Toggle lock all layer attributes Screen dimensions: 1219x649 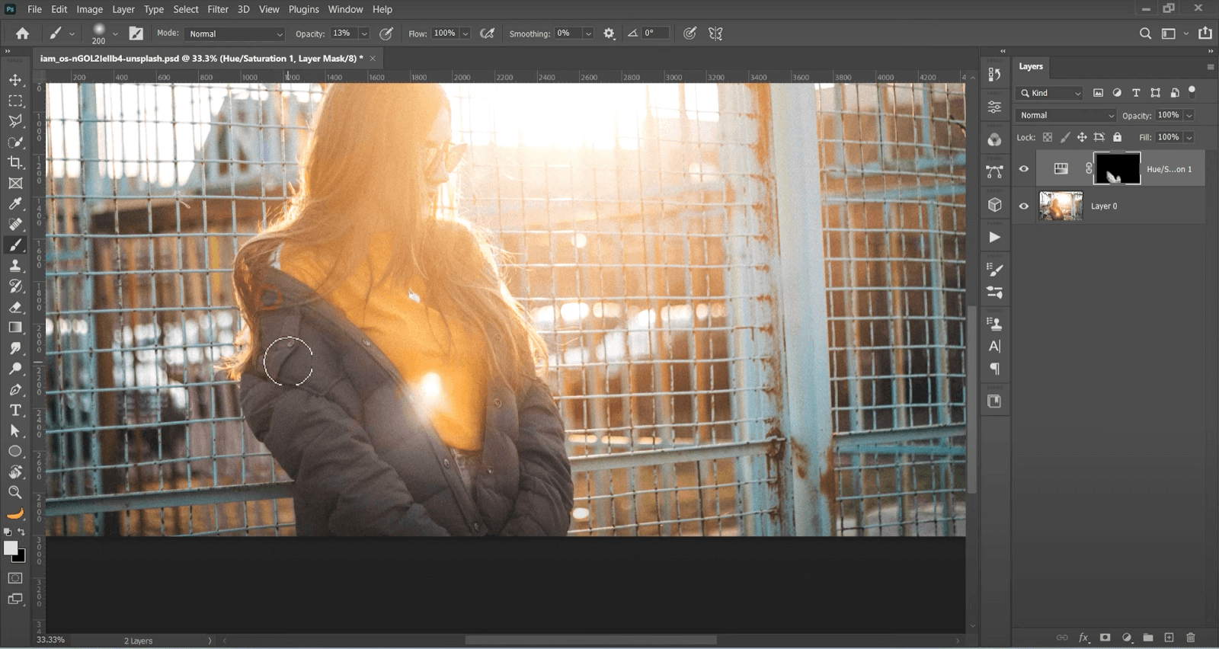click(1117, 137)
